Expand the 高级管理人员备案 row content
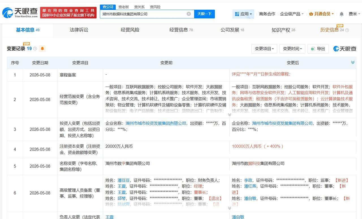The width and height of the screenshot is (362, 219). [x=229, y=208]
